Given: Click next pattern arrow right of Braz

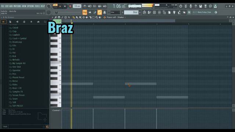Looking at the screenshot, I should 140,12.
